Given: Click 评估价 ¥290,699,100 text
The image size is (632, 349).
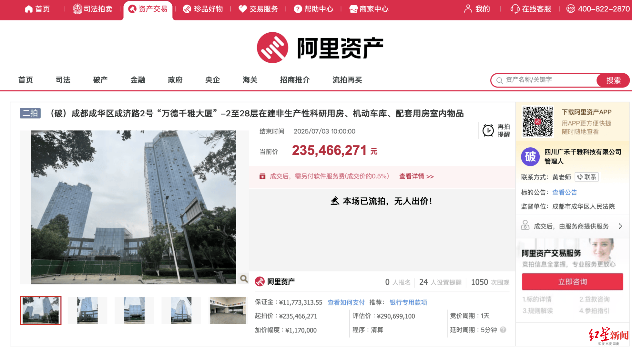Looking at the screenshot, I should coord(384,316).
